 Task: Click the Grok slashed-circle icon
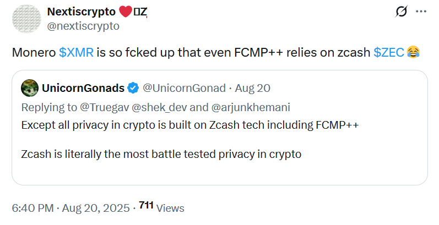tap(402, 12)
